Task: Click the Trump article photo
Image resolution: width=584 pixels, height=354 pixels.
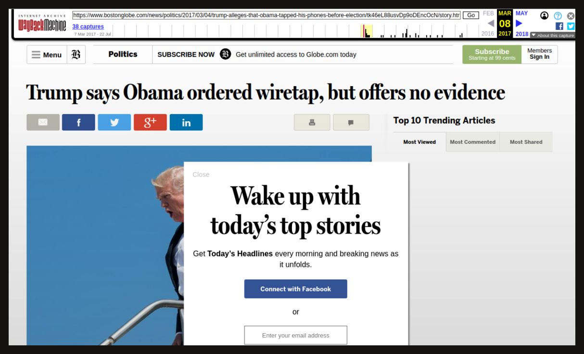Action: click(105, 245)
